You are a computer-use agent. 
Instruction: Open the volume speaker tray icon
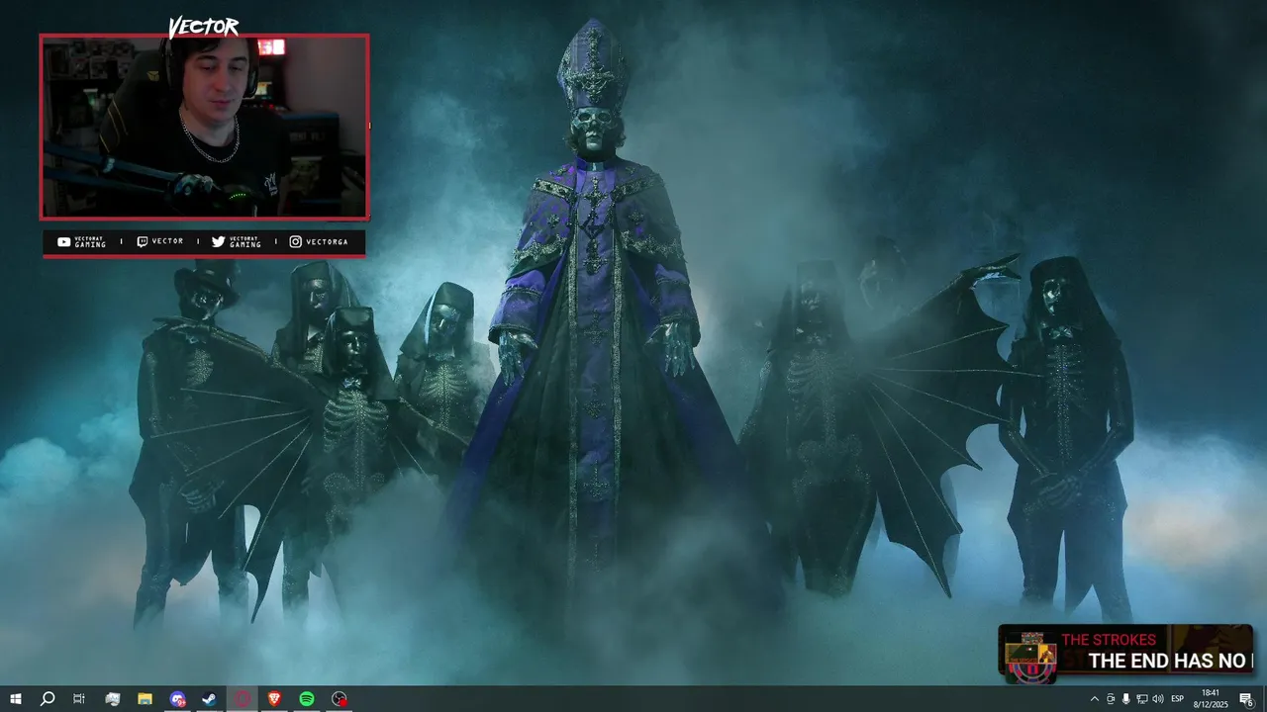[x=1158, y=699]
